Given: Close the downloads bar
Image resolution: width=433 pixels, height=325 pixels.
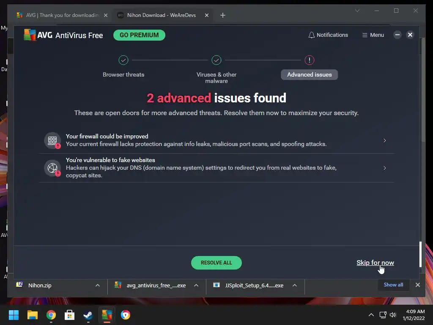Looking at the screenshot, I should click(x=418, y=285).
